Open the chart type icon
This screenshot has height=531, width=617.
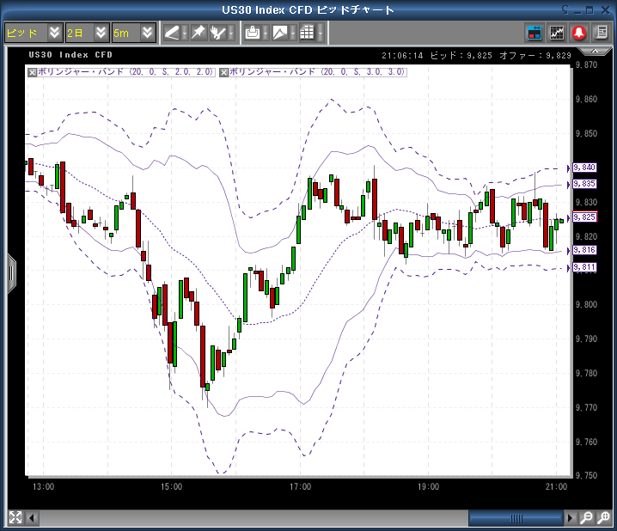tap(280, 33)
